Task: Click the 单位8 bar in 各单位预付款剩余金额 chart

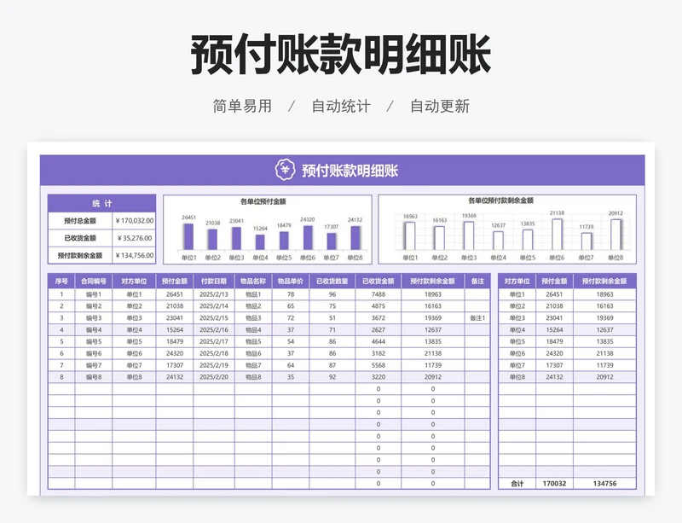Action: [616, 235]
